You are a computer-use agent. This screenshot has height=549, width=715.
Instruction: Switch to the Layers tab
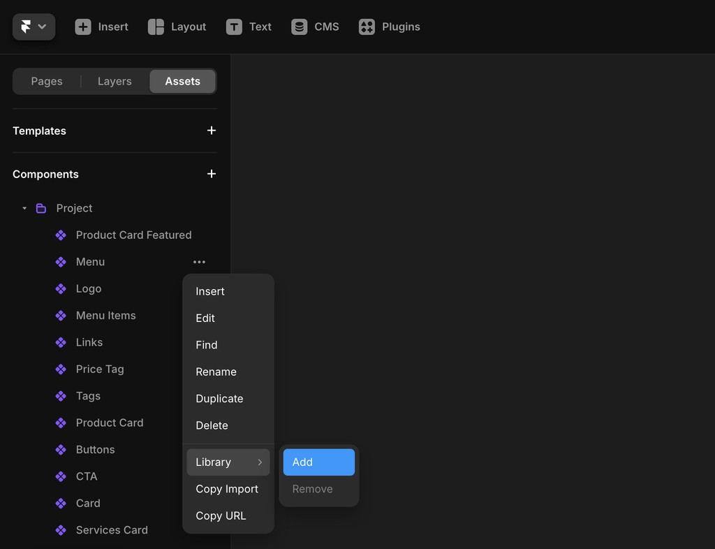coord(115,81)
